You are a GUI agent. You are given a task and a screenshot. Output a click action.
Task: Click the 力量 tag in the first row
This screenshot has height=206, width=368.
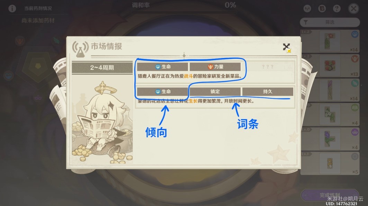click(x=215, y=67)
